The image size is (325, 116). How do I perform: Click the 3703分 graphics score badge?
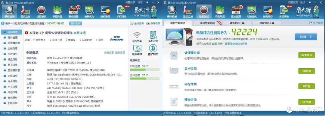click(x=307, y=71)
